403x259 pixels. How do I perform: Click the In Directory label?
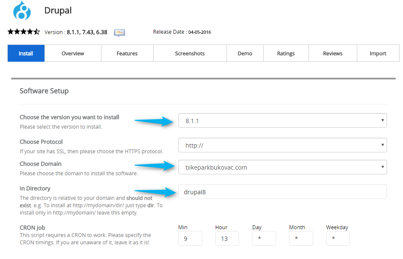(x=35, y=189)
